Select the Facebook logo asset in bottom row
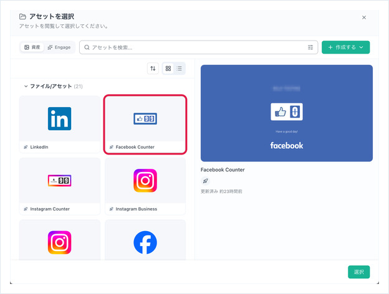 coord(145,242)
